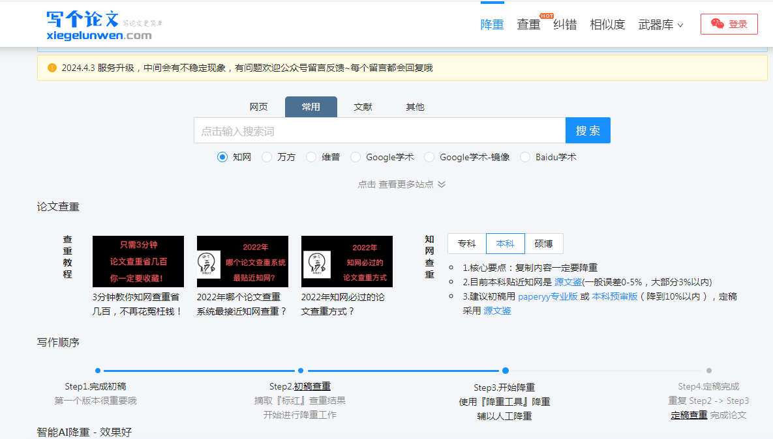Viewport: 773px width, 439px height.
Task: Select the 万方 radio option
Action: click(267, 157)
